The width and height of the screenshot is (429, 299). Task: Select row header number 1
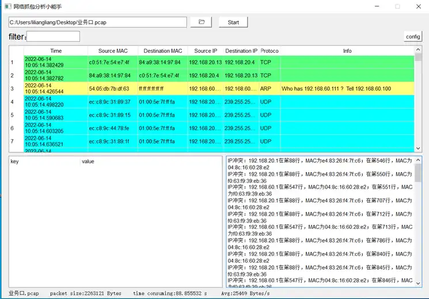tap(12, 62)
